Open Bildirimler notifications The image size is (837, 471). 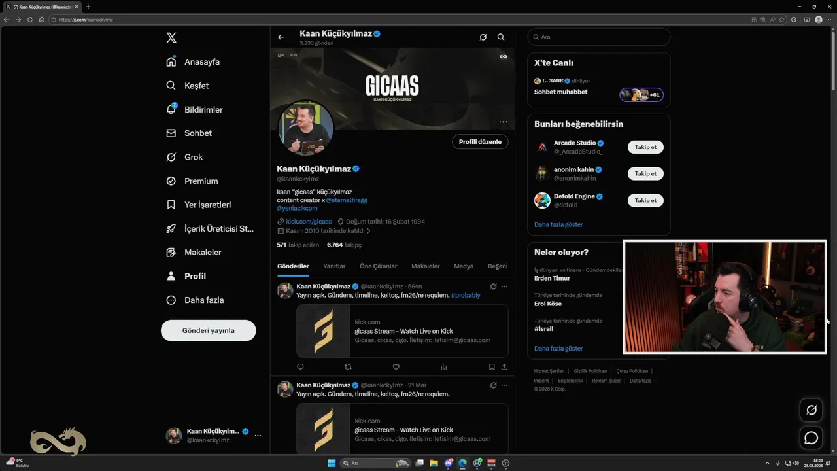pyautogui.click(x=194, y=109)
